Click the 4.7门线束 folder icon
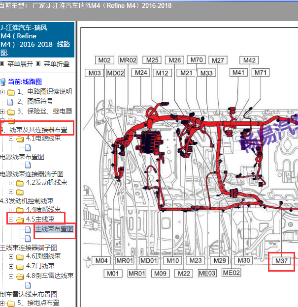 point(20,267)
